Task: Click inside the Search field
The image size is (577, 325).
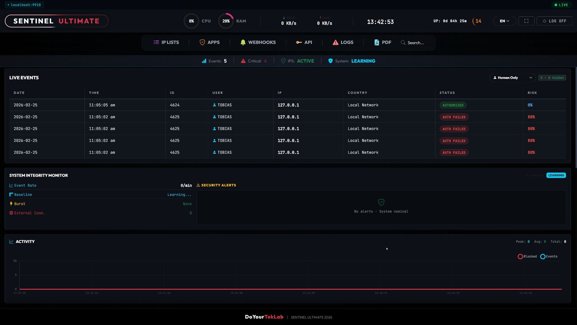Action: point(415,42)
